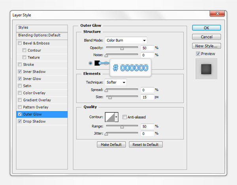This screenshot has height=185, width=237.
Task: Open Blending Options: Default
Action: tap(39, 35)
